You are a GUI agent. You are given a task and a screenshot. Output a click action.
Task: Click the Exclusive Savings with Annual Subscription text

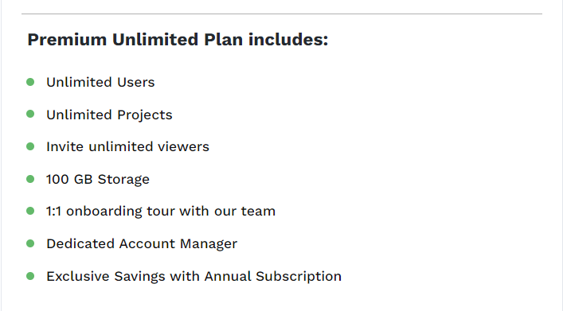click(x=194, y=276)
